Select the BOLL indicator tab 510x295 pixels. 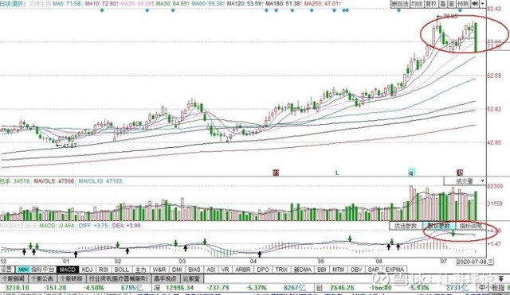(x=122, y=270)
